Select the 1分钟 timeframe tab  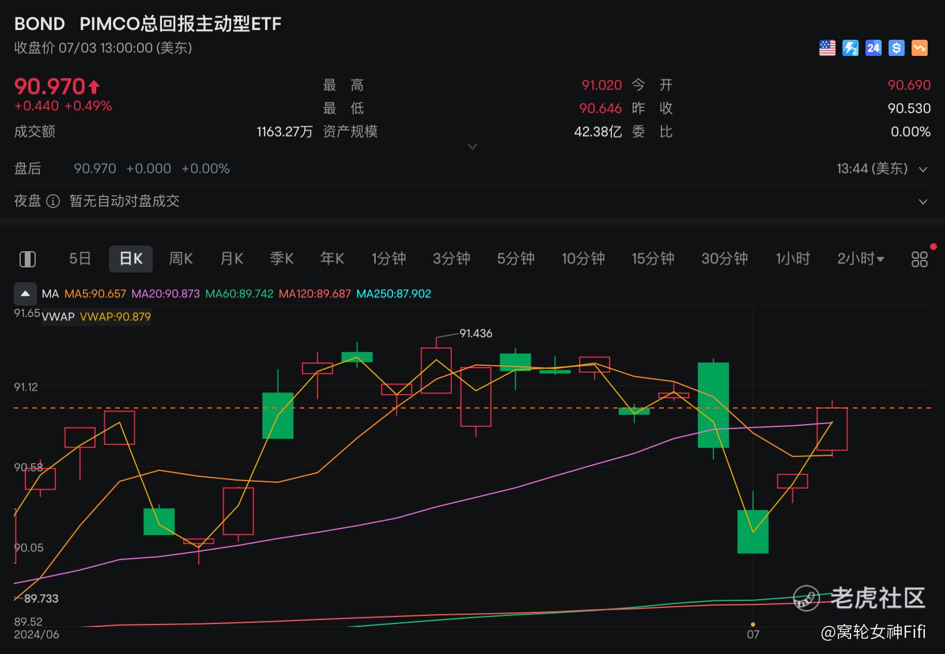click(x=389, y=259)
